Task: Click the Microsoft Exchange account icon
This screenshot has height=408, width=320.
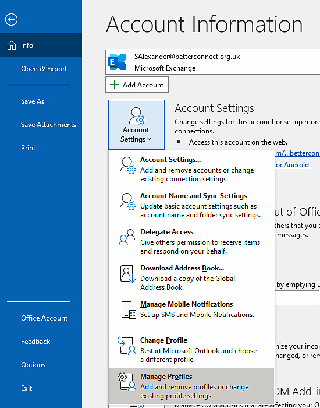Action: [117, 62]
